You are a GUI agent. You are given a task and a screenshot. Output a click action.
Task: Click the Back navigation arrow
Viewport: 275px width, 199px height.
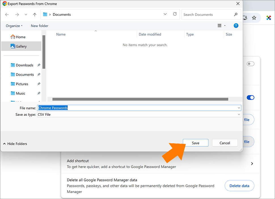point(7,14)
